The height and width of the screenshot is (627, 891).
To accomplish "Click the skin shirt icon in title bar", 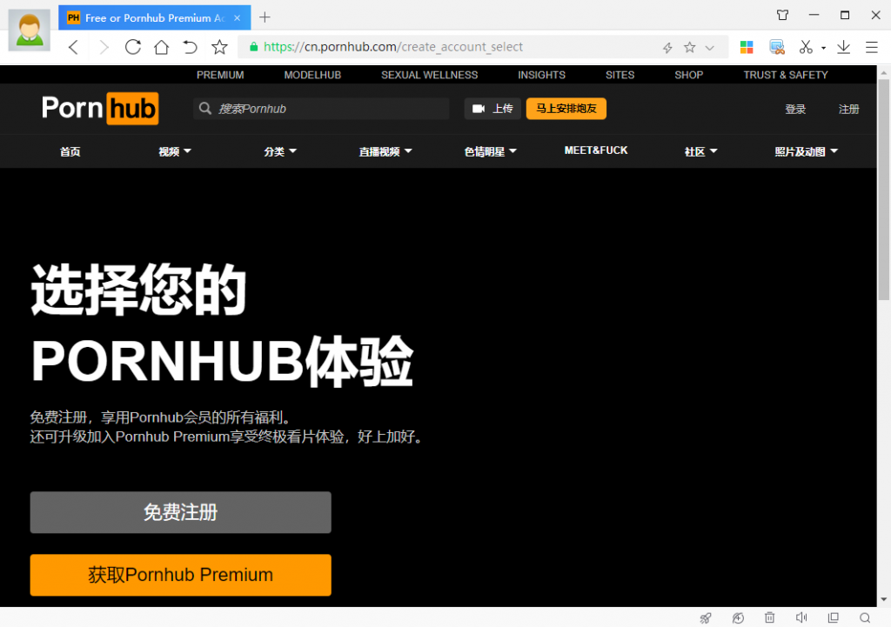I will pos(783,16).
